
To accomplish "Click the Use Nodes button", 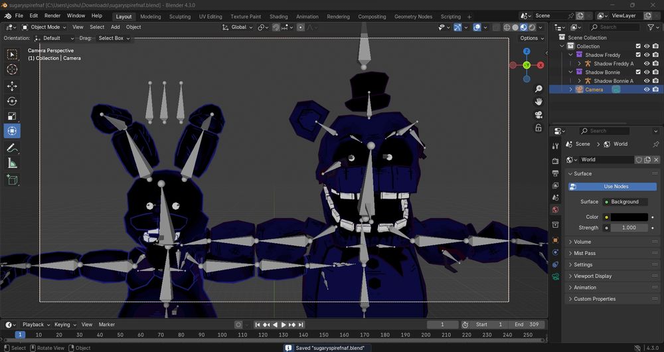I will point(616,187).
